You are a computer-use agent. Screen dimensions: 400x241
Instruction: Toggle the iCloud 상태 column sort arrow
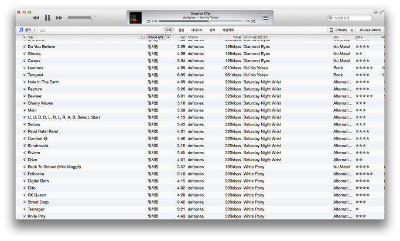click(x=168, y=38)
